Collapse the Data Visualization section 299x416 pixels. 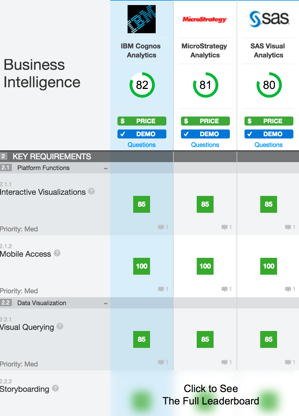click(x=106, y=303)
